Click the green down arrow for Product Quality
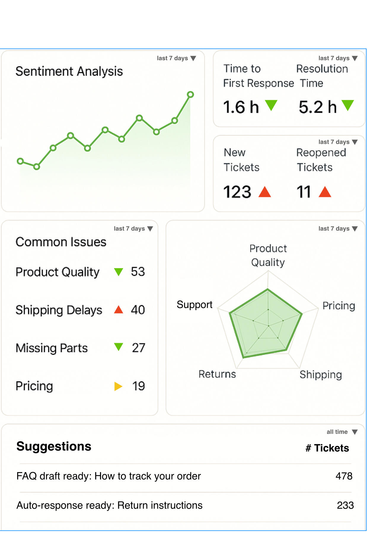Image resolution: width=367 pixels, height=535 pixels. click(x=119, y=272)
